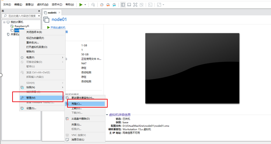Screen dimensions: 271x144
Task: Close the 库 library panel
Action: 39,11
